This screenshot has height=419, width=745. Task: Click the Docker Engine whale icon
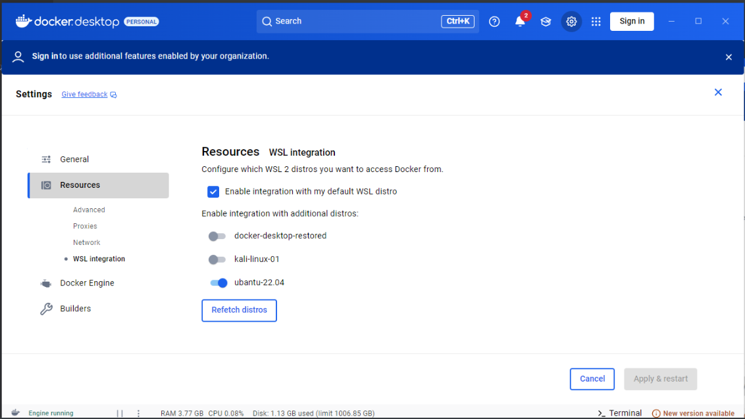45,284
